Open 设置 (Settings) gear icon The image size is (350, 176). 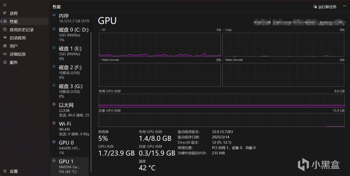click(x=5, y=171)
